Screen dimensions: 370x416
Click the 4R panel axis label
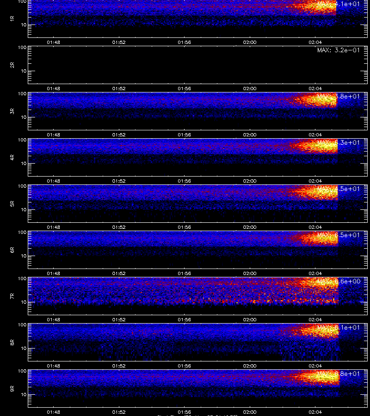[x=12, y=157]
